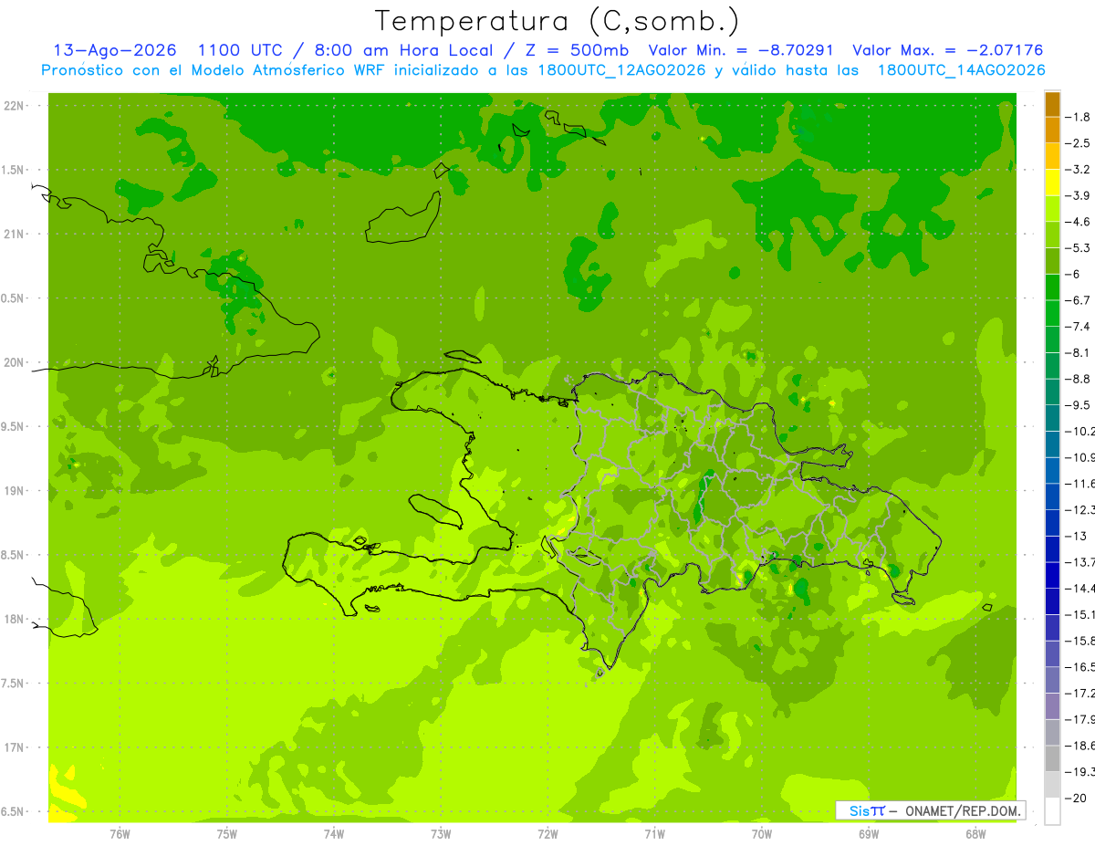Click the '-9.5' legend value
Image resolution: width=1095 pixels, height=846 pixels.
click(x=1079, y=405)
